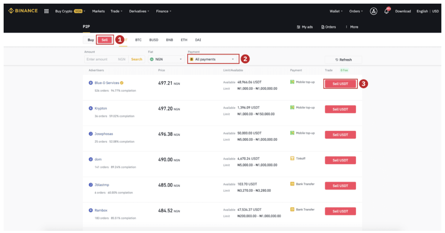Open the More menu with dots

click(x=352, y=27)
